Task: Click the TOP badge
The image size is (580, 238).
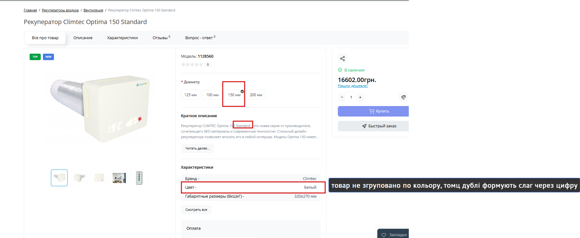Action: click(35, 57)
